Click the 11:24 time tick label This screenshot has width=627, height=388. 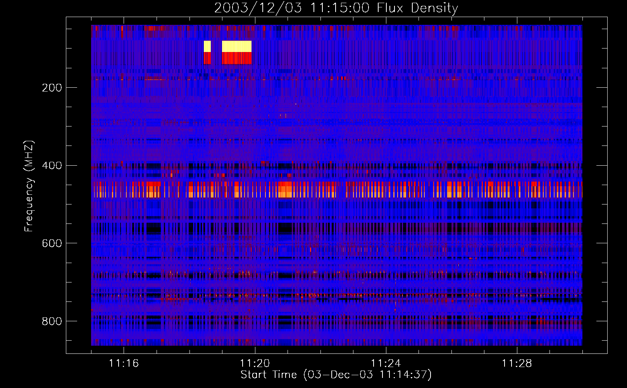386,363
